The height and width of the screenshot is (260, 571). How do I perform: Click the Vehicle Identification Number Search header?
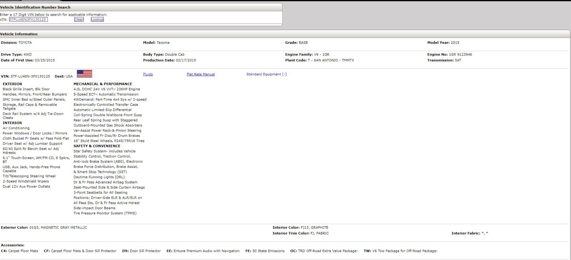pyautogui.click(x=141, y=7)
